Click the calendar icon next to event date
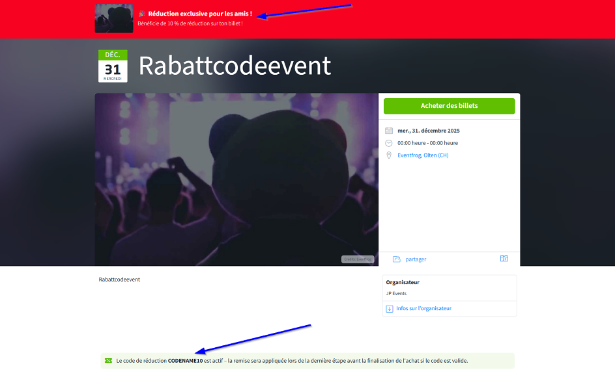Viewport: 615px width, 381px height. (x=389, y=131)
